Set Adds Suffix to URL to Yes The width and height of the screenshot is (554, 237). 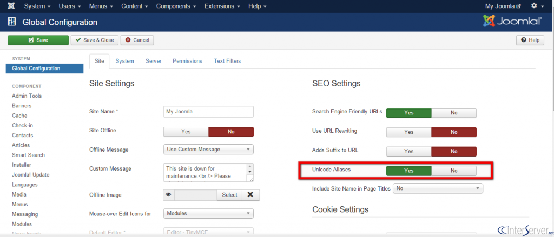click(409, 152)
